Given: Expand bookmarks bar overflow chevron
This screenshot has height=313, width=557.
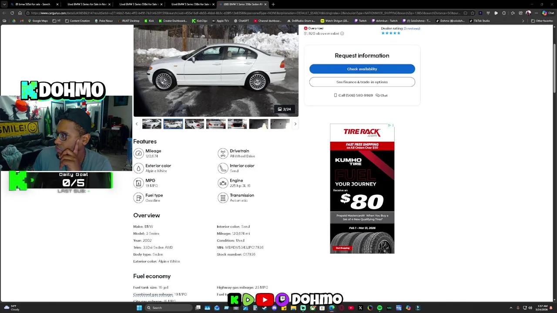Looking at the screenshot, I should coord(523,21).
